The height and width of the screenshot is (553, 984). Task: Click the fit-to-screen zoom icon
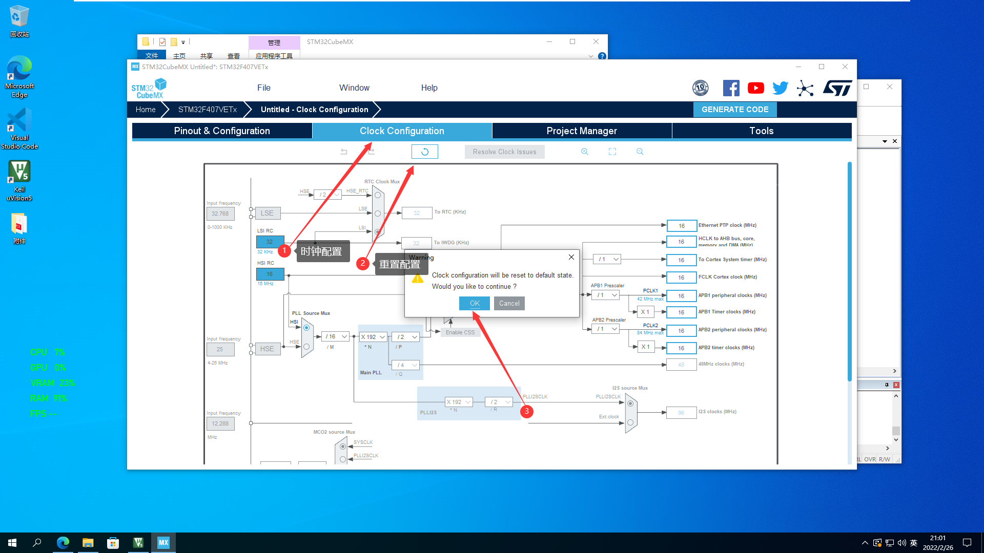(x=612, y=152)
